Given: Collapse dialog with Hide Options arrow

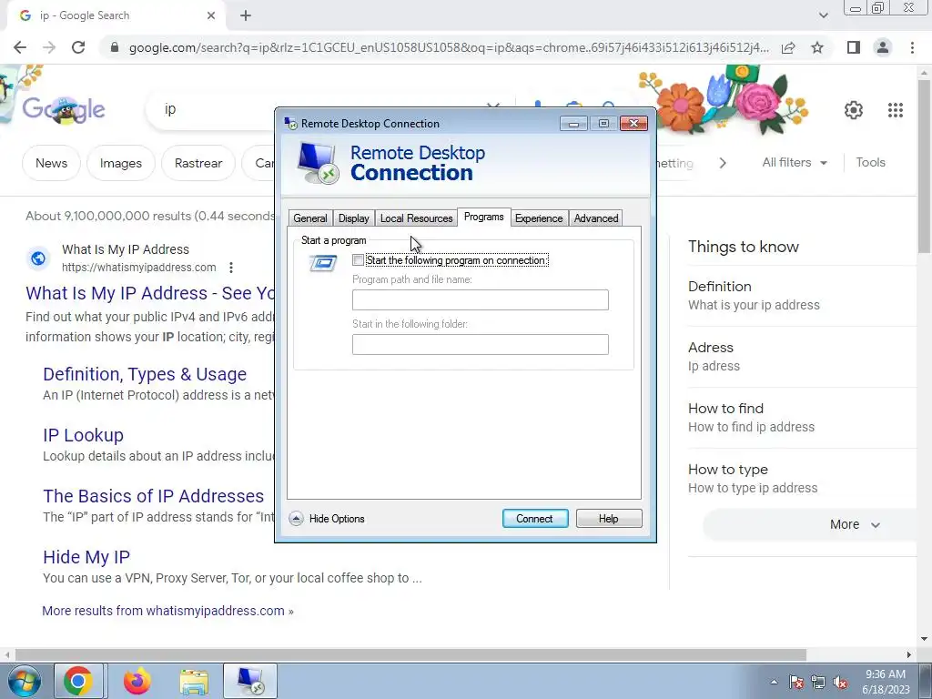Looking at the screenshot, I should point(296,518).
